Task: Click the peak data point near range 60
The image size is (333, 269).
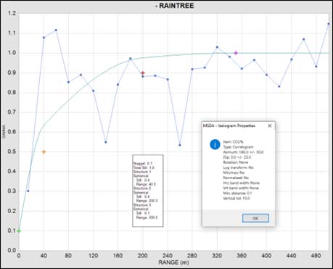Action: click(x=56, y=30)
